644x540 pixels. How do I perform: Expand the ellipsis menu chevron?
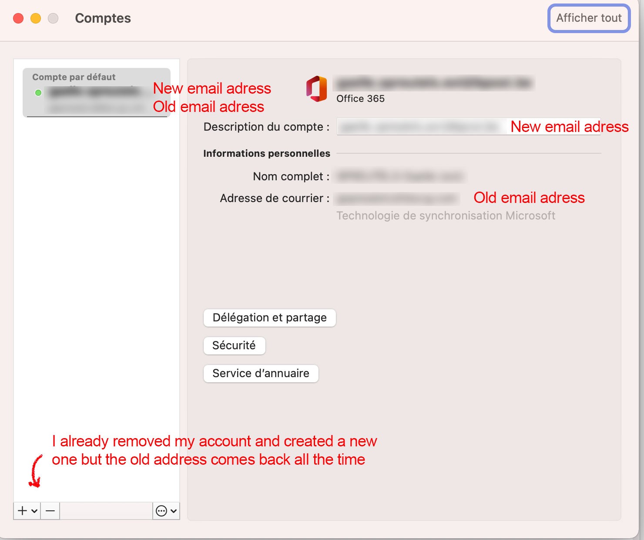point(174,511)
